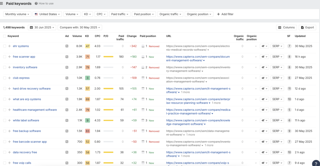Image resolution: width=320 pixels, height=166 pixels.
Task: Open the Paid position filter
Action: (144, 14)
